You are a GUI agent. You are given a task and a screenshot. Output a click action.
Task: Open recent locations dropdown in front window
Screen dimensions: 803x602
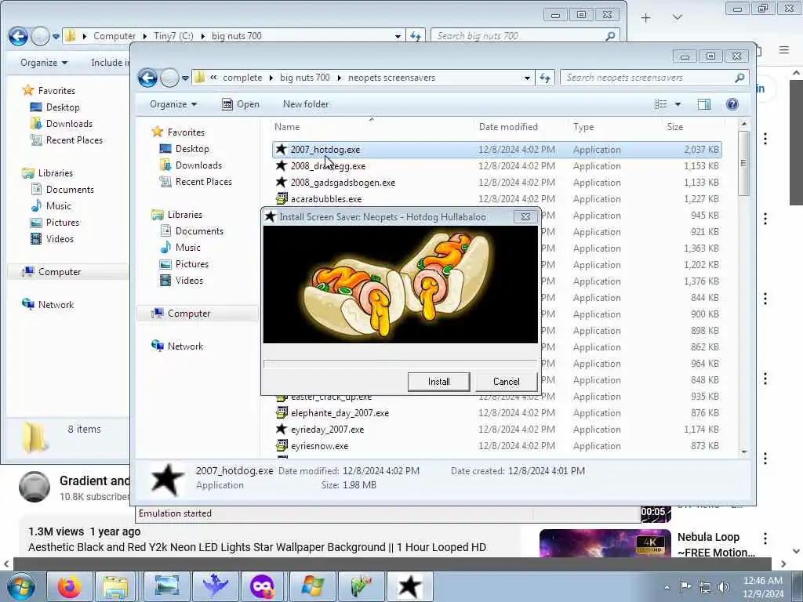coord(185,78)
